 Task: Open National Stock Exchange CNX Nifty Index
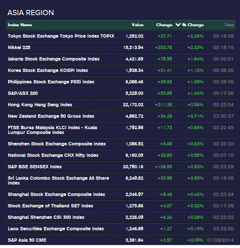pyautogui.click(x=53, y=155)
